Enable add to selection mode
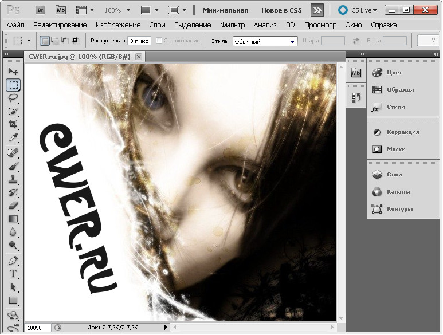The width and height of the screenshot is (443, 335). [54, 41]
